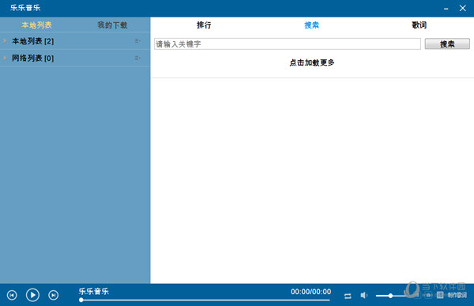Click the 乐乐音乐 track title in player bar
The height and width of the screenshot is (306, 474).
pos(94,292)
